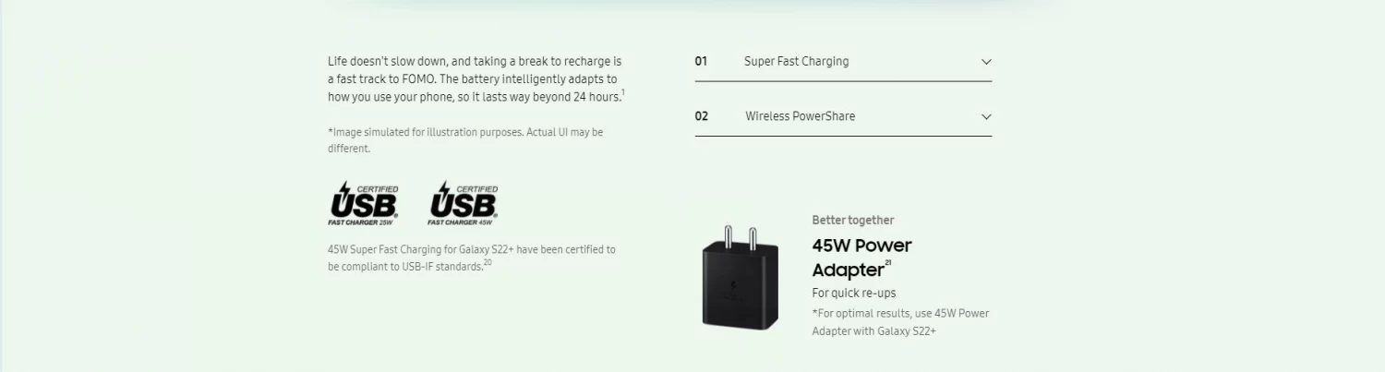Click the 'Life doesn't slow down' paragraph
The height and width of the screenshot is (372, 1385).
click(476, 78)
